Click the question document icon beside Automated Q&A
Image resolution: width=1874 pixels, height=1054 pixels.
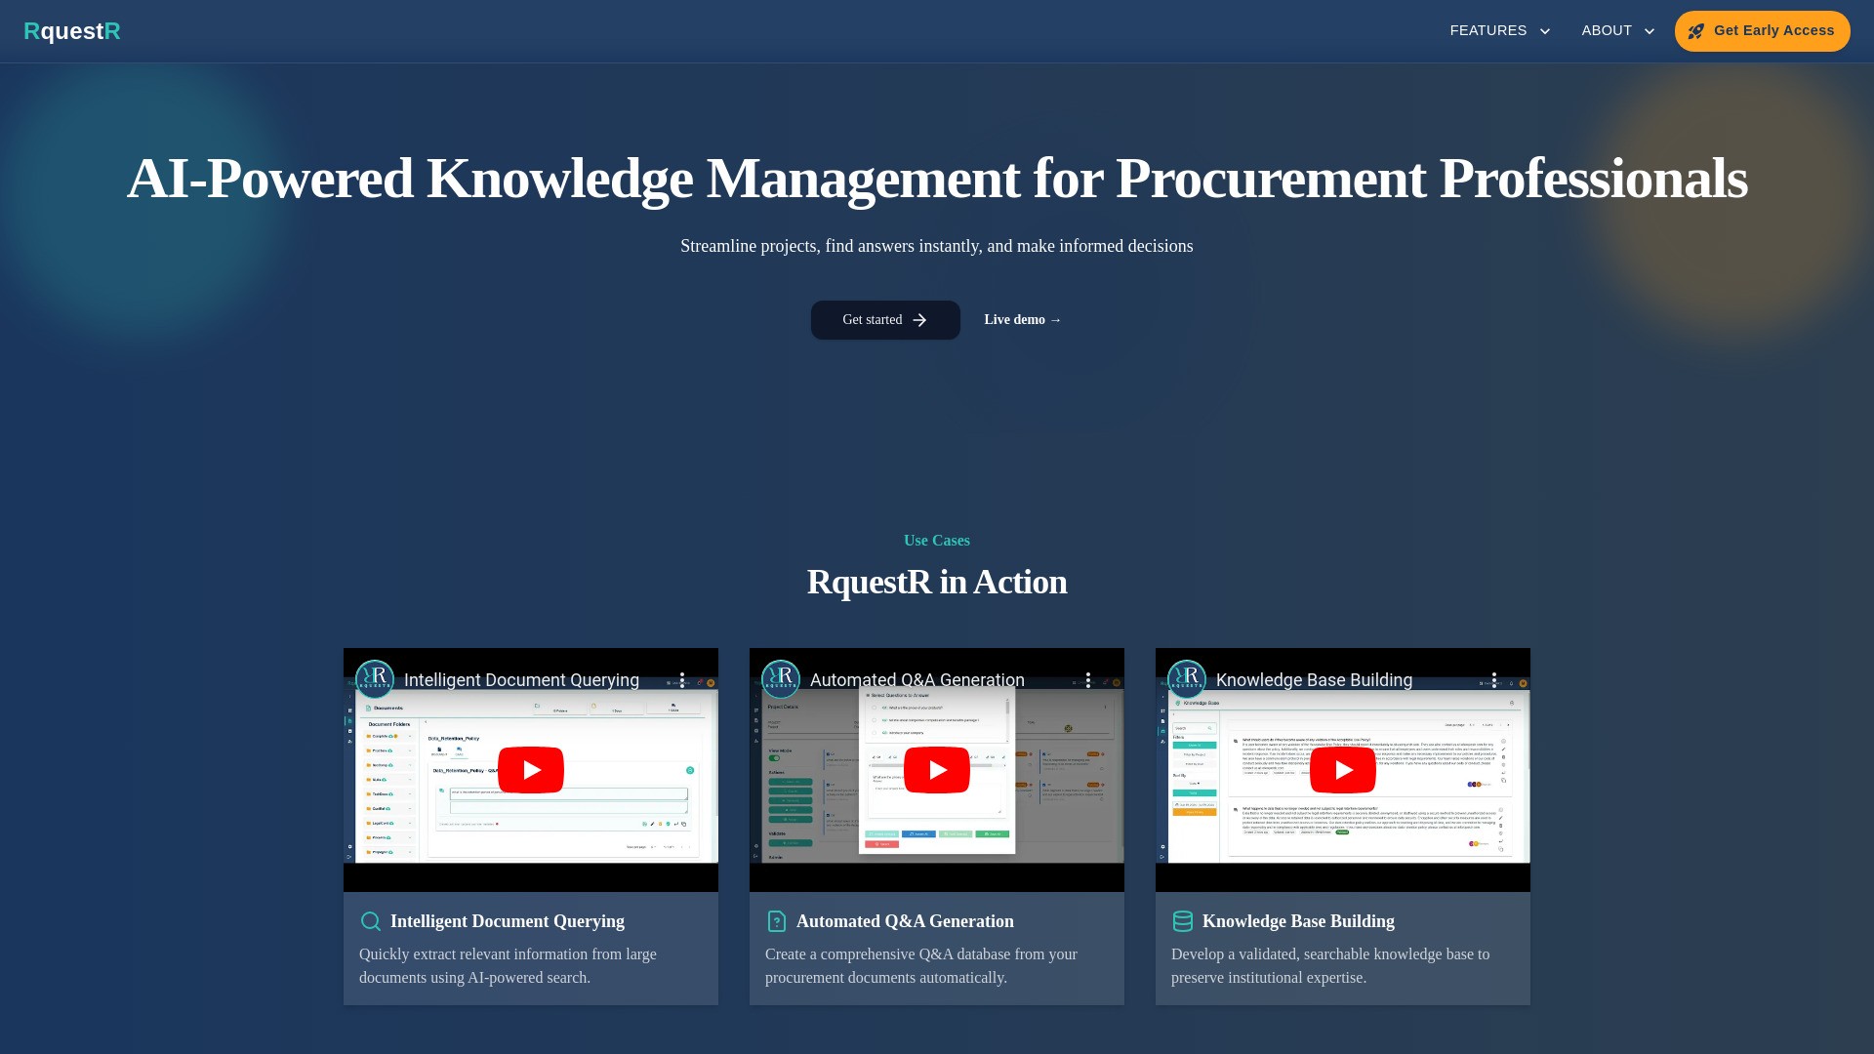[x=777, y=921]
